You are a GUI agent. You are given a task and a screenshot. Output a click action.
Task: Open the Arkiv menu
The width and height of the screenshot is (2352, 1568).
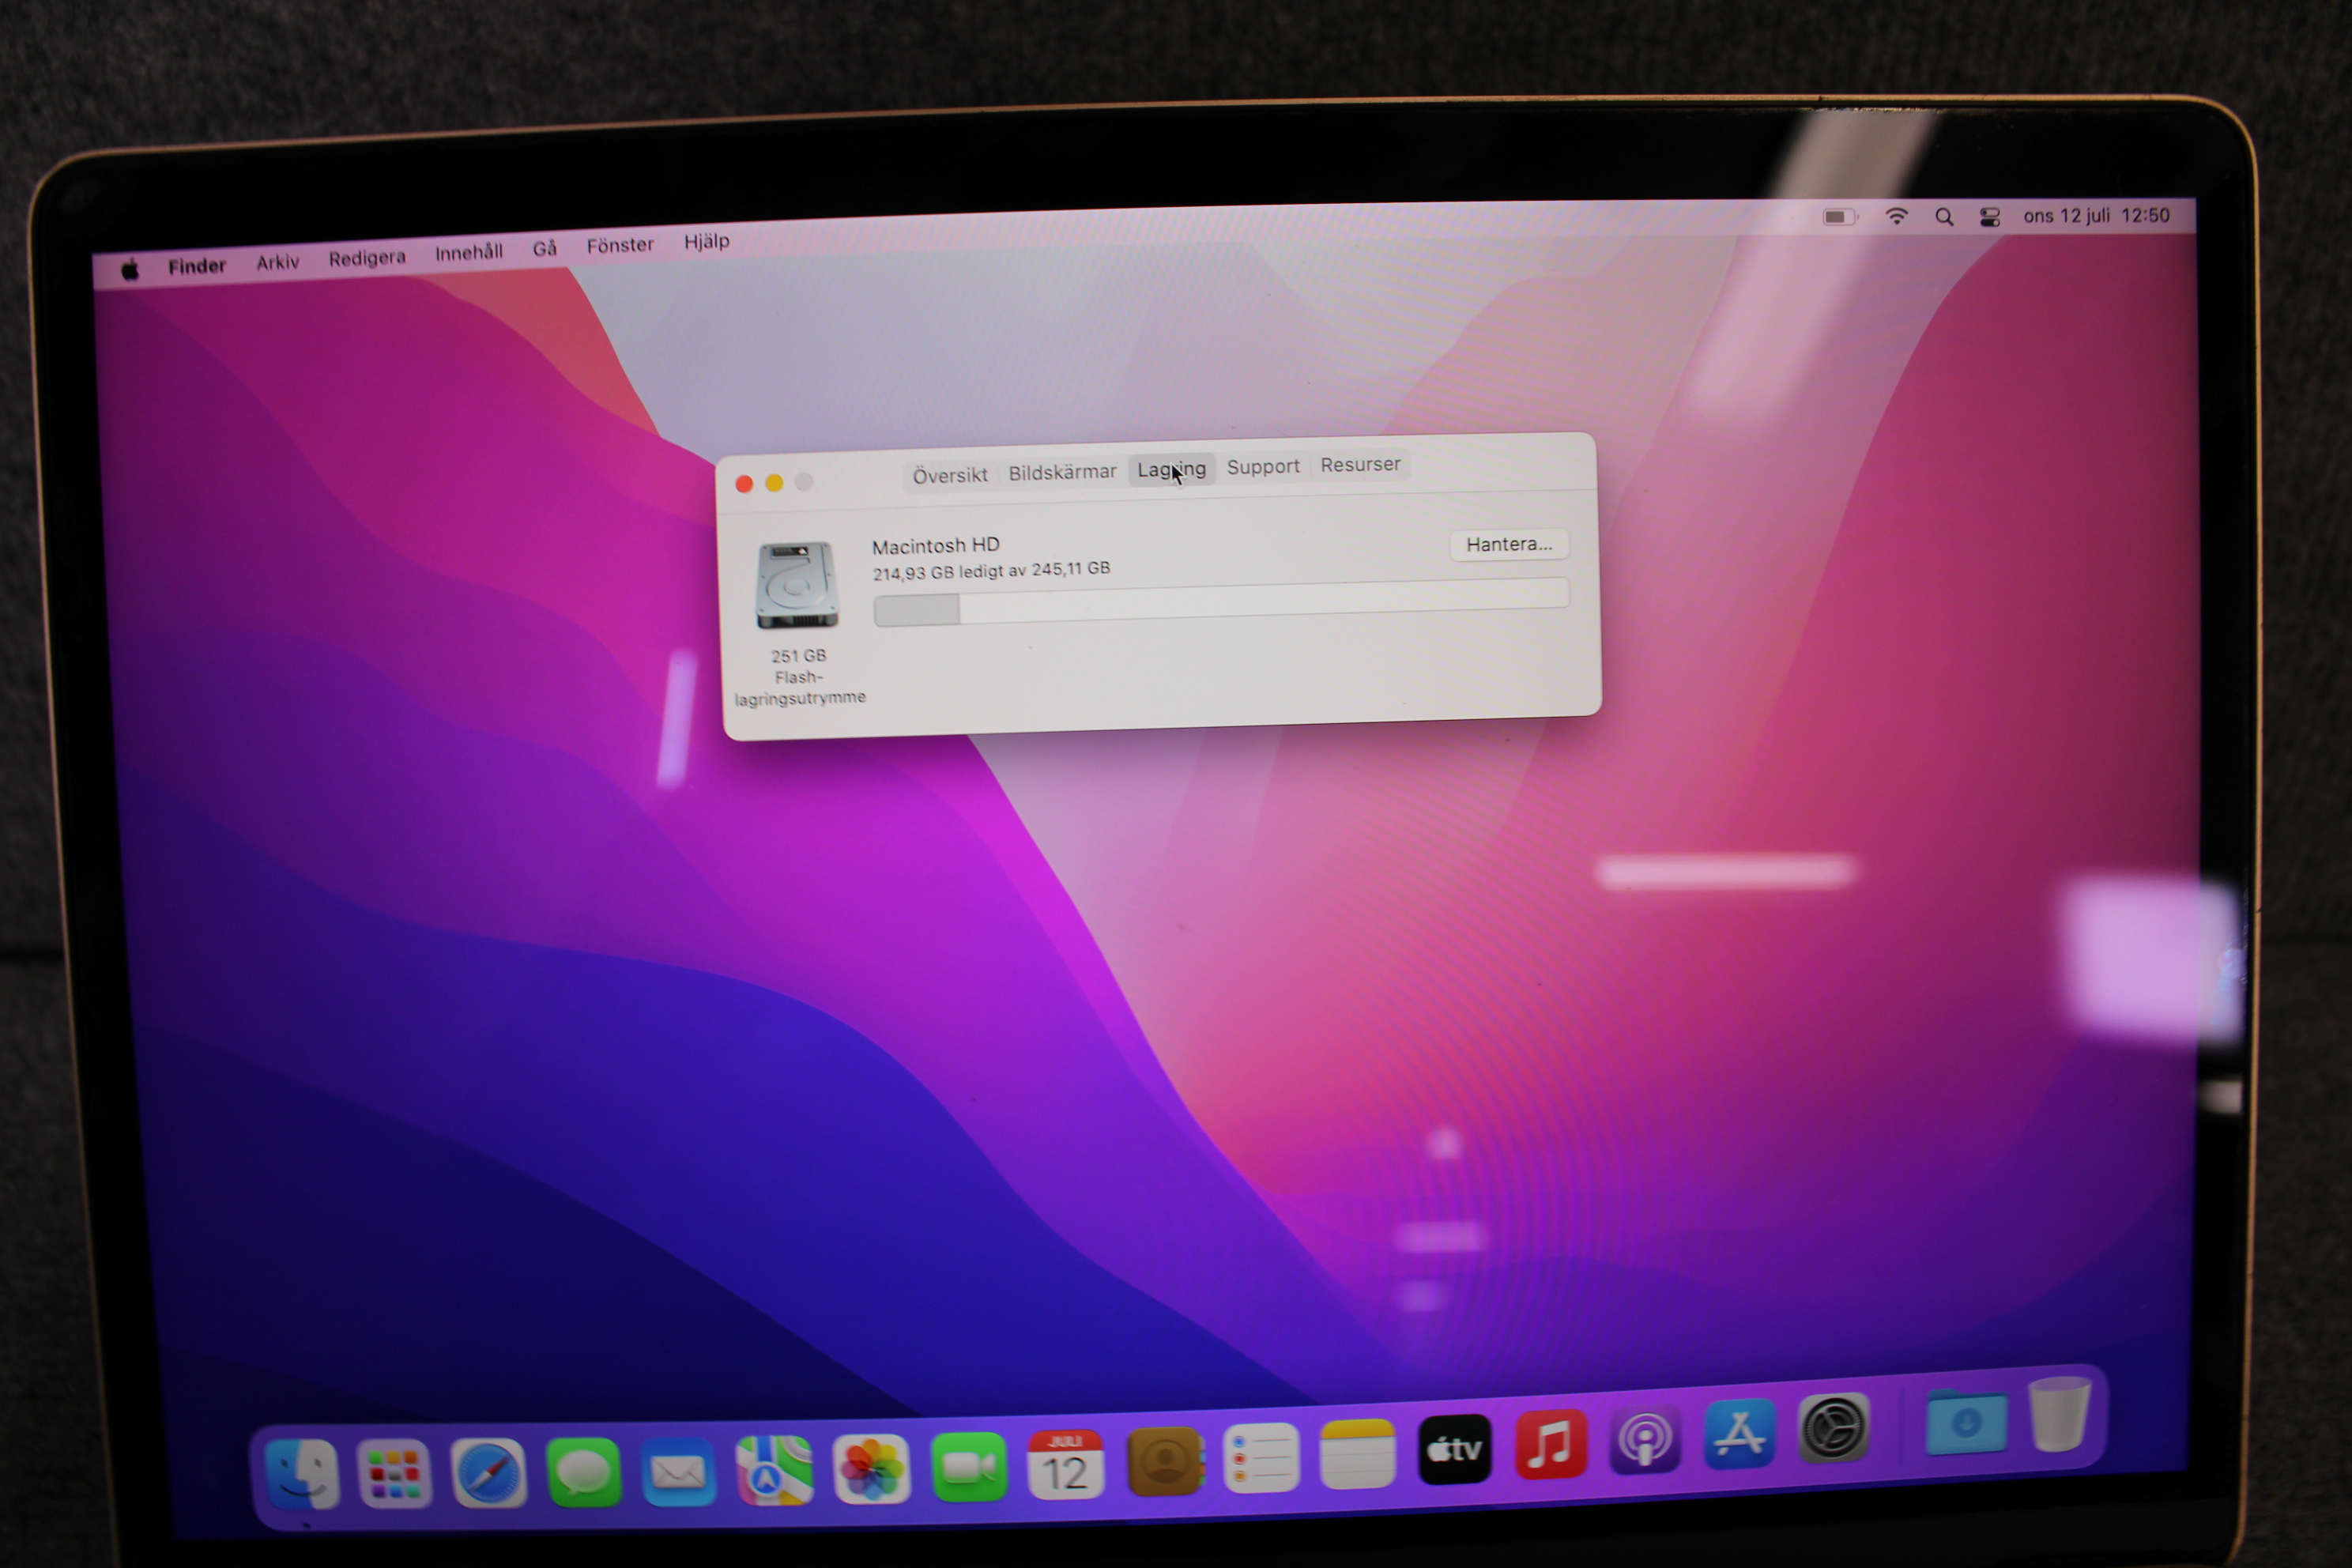tap(277, 262)
